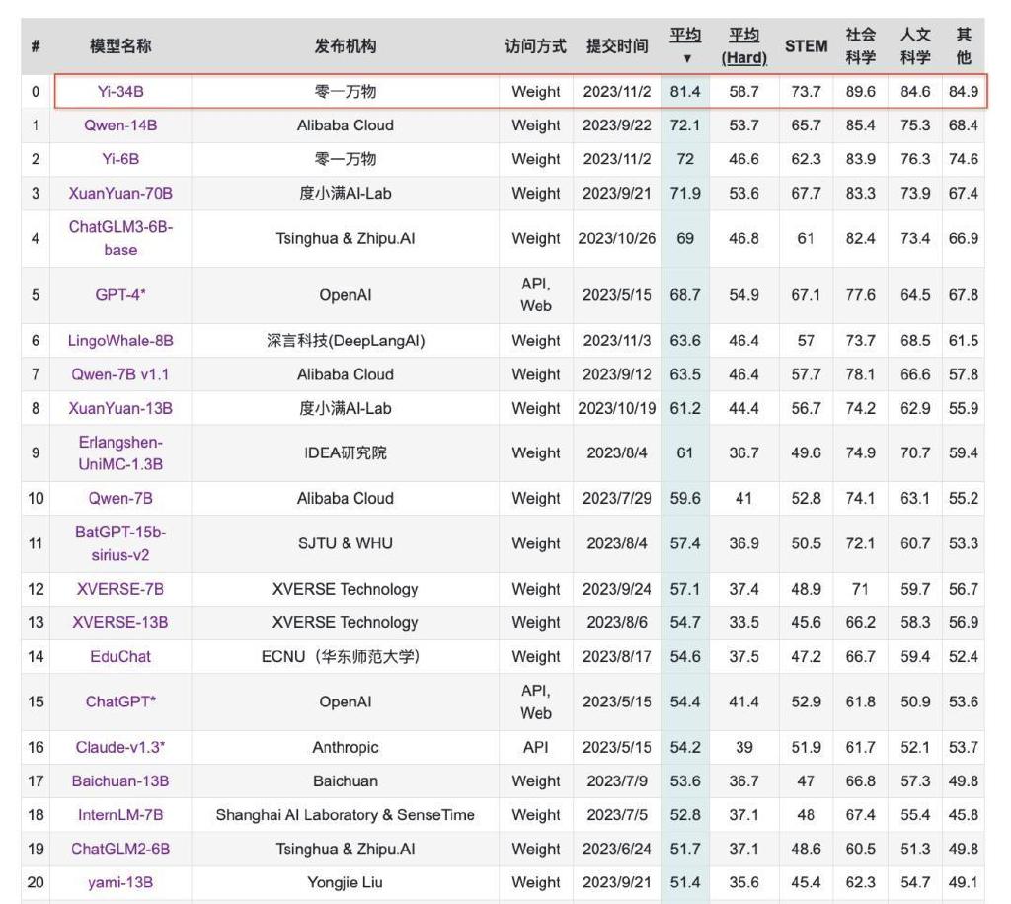
Task: Sort the table by STEM column
Action: (808, 42)
